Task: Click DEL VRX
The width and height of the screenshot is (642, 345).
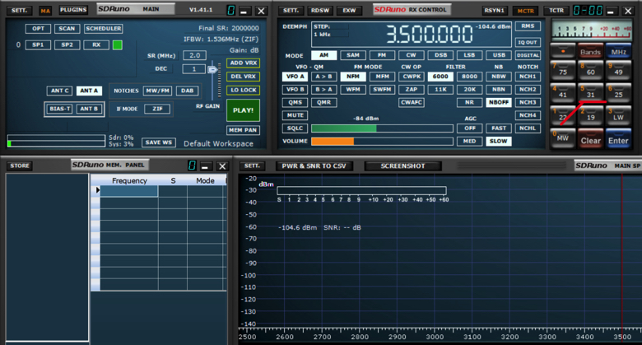Action: click(x=243, y=77)
